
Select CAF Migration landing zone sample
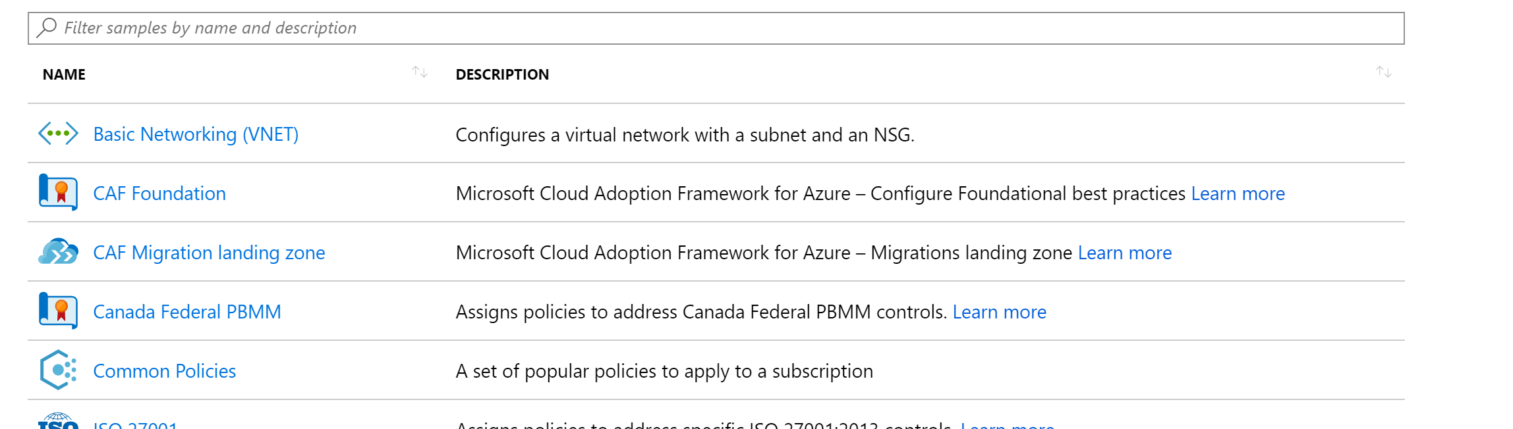click(209, 253)
